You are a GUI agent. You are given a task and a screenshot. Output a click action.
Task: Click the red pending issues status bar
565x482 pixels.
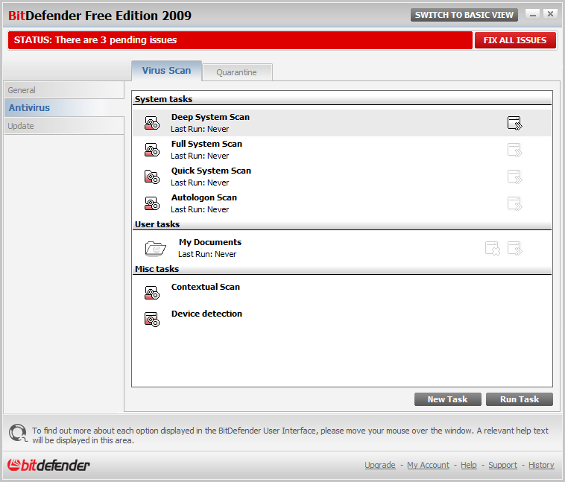(x=240, y=40)
